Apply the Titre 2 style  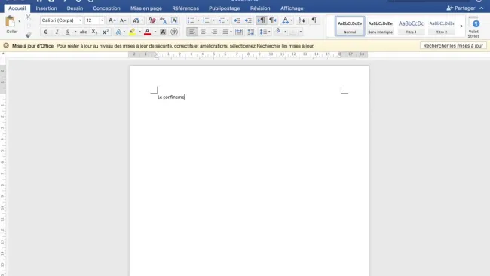[x=442, y=26]
